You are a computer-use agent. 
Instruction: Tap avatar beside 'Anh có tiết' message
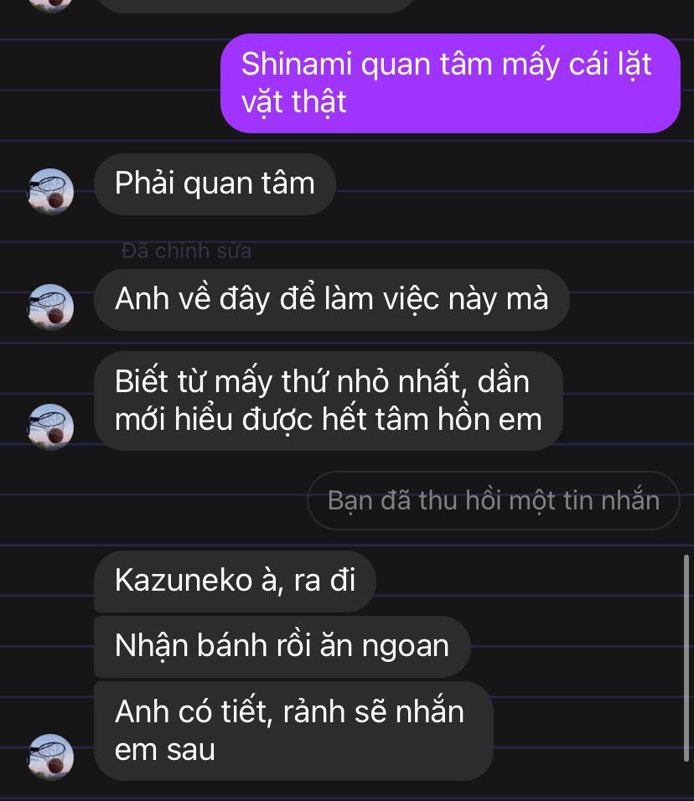click(x=50, y=757)
